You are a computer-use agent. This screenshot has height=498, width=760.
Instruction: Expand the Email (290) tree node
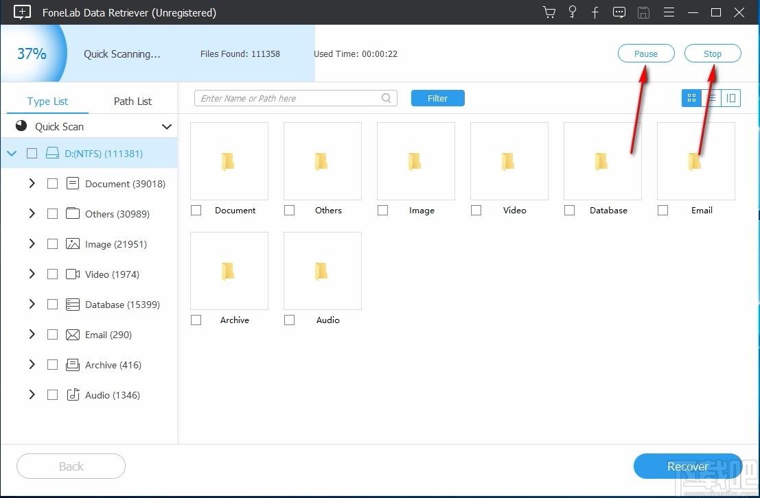32,334
